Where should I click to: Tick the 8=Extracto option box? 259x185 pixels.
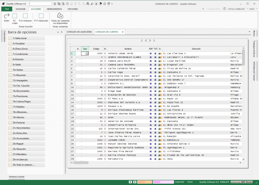[10, 59]
